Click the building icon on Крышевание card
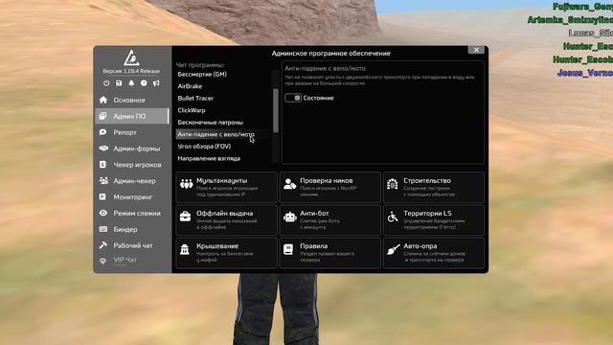Viewport: 613px width, 345px height. tap(185, 249)
